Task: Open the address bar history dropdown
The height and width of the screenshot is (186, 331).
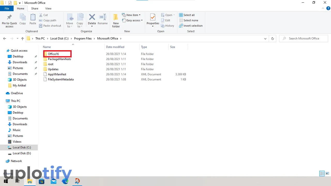Action: [x=265, y=39]
